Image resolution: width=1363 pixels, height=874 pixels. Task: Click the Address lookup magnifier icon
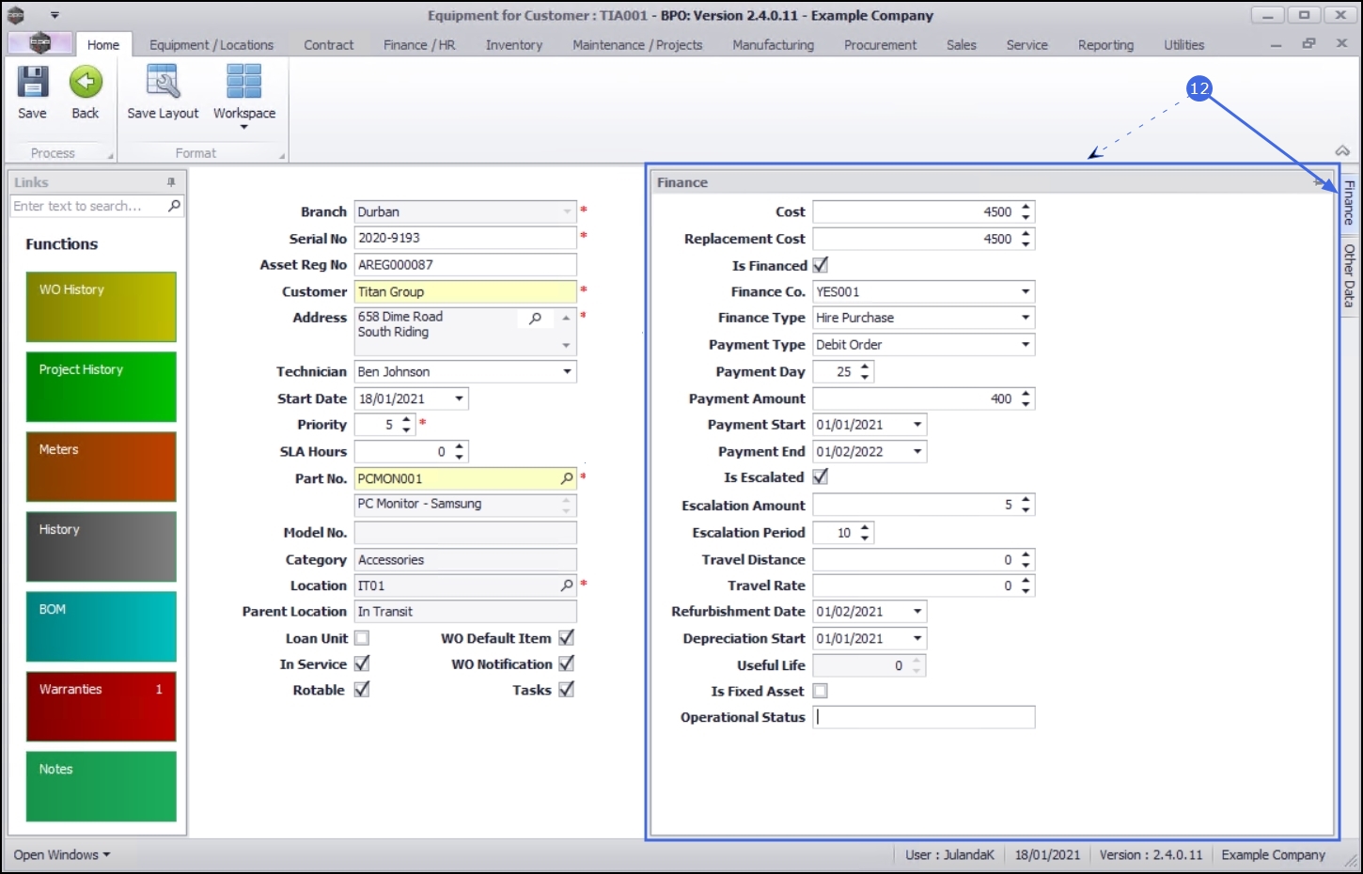[535, 319]
